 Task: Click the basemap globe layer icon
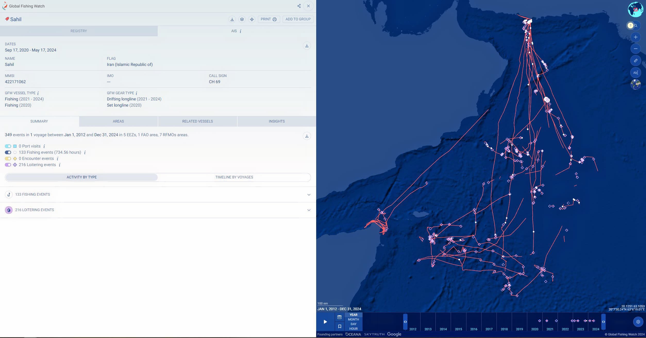click(x=635, y=84)
